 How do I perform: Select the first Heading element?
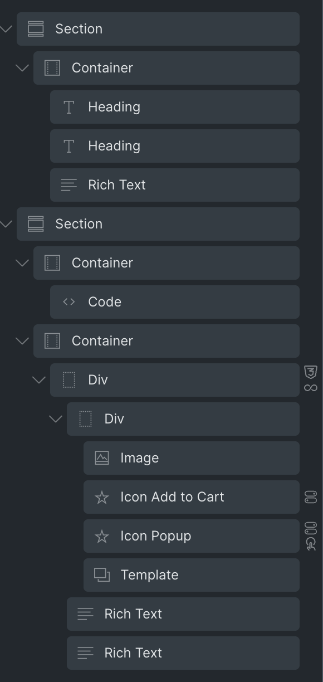pyautogui.click(x=175, y=107)
